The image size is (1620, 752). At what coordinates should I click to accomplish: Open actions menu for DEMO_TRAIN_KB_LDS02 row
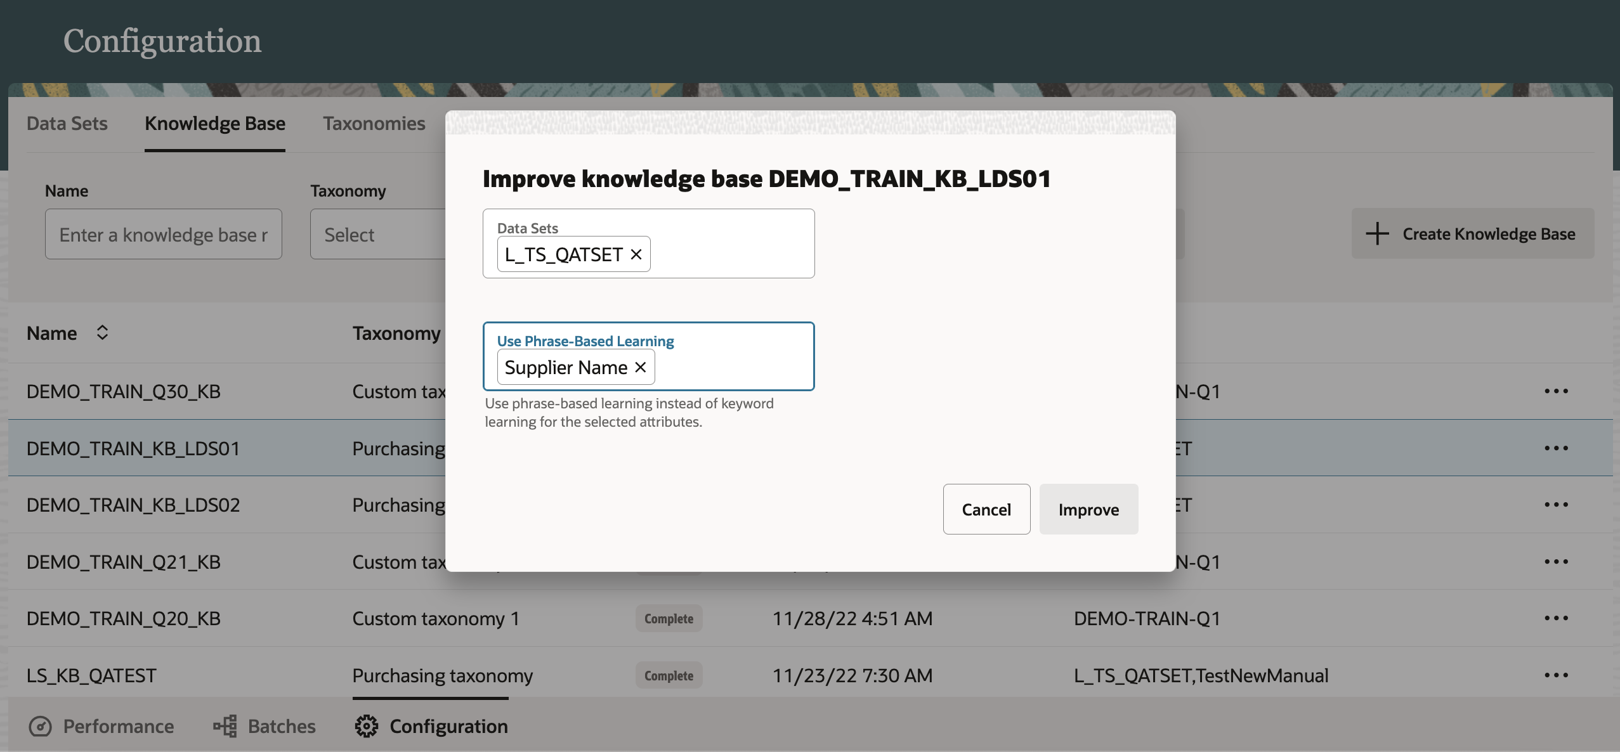[1556, 505]
